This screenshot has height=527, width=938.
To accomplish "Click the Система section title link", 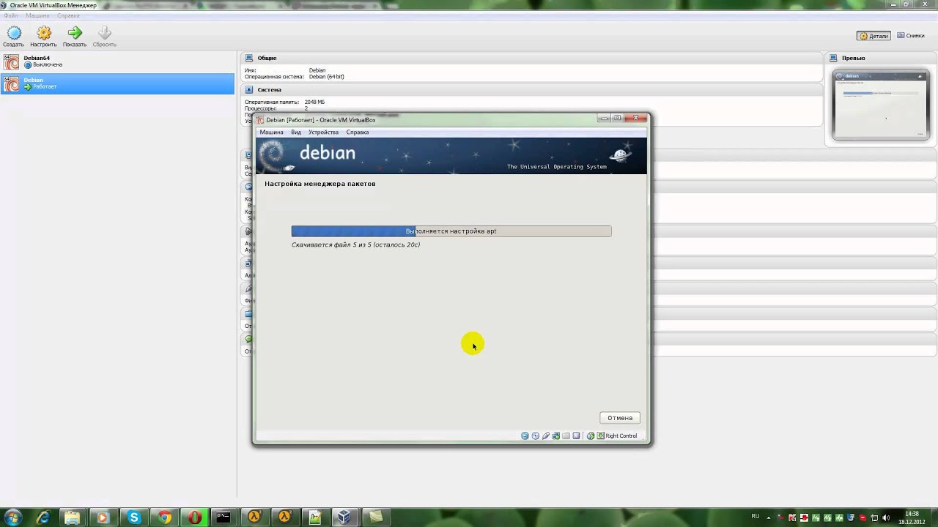I will [269, 89].
